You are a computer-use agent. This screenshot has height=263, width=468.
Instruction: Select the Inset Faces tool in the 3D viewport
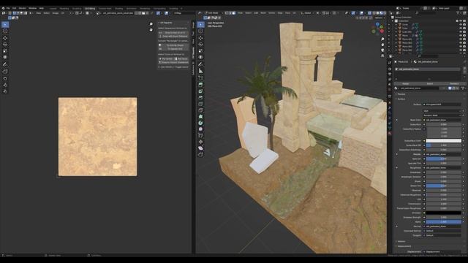(x=200, y=91)
